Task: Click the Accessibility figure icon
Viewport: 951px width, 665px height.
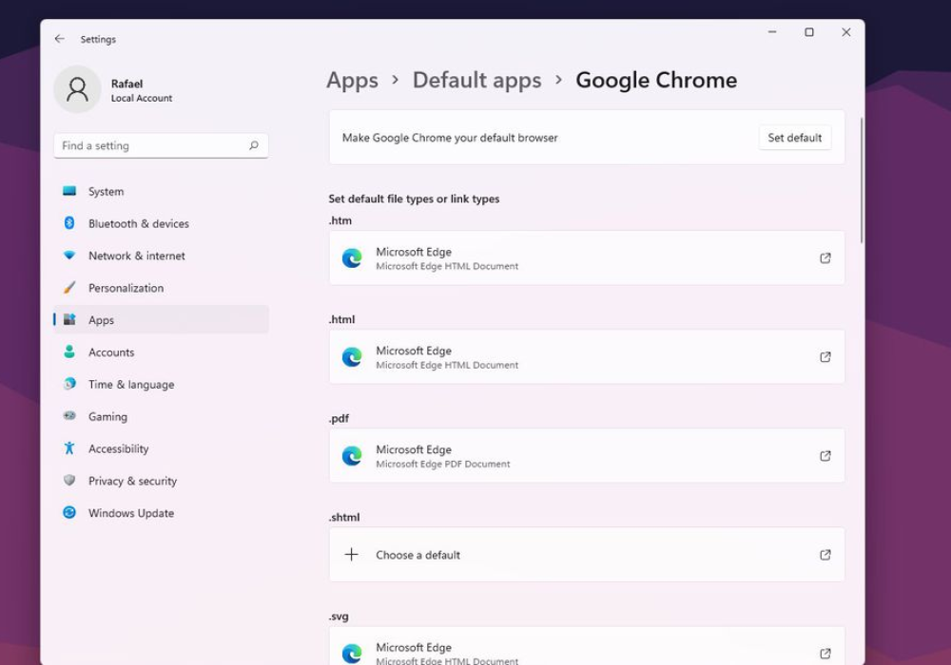Action: pos(69,448)
